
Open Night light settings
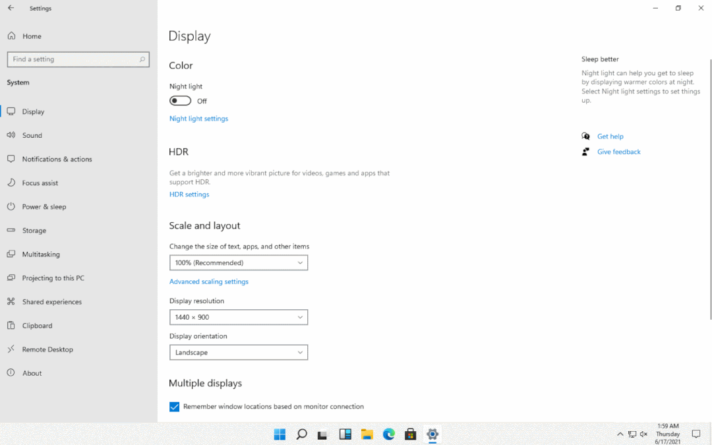click(198, 118)
